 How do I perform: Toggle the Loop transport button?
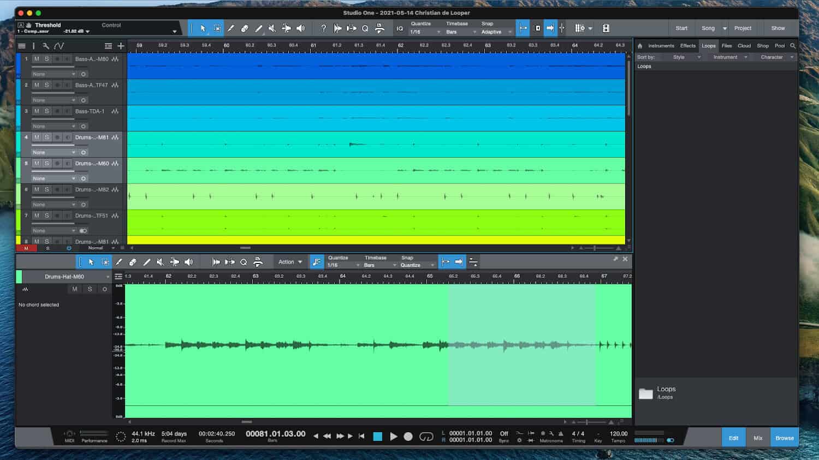[426, 437]
